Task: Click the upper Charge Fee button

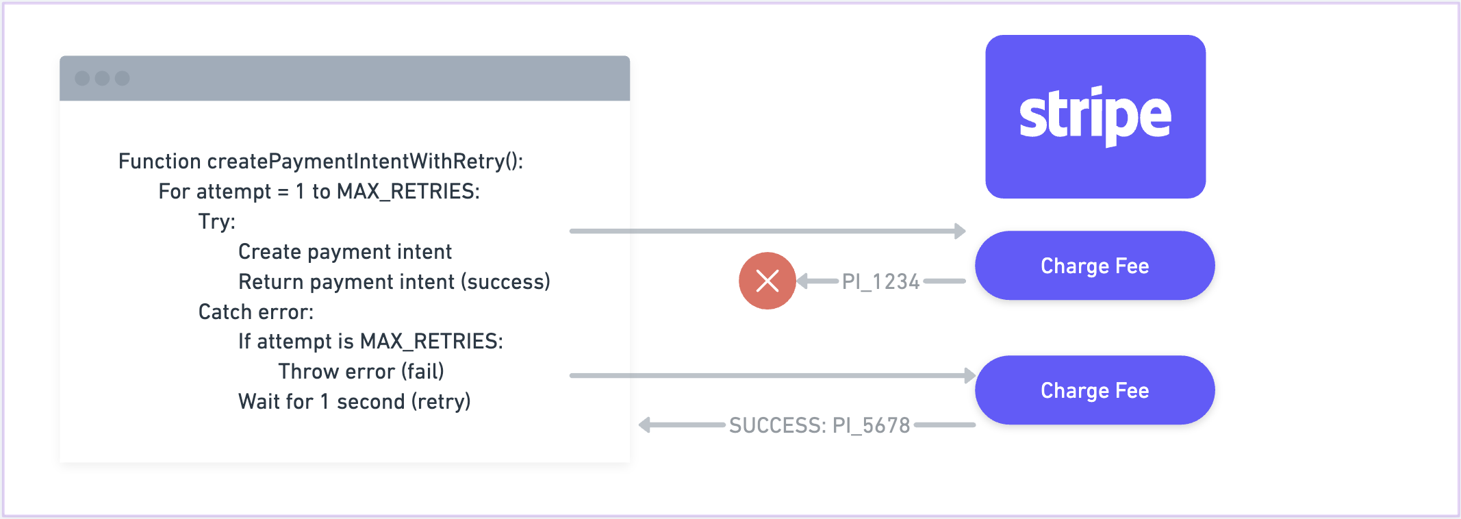Action: point(1095,266)
